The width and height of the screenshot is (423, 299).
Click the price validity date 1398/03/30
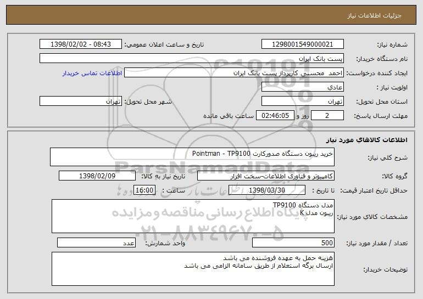[267, 190]
